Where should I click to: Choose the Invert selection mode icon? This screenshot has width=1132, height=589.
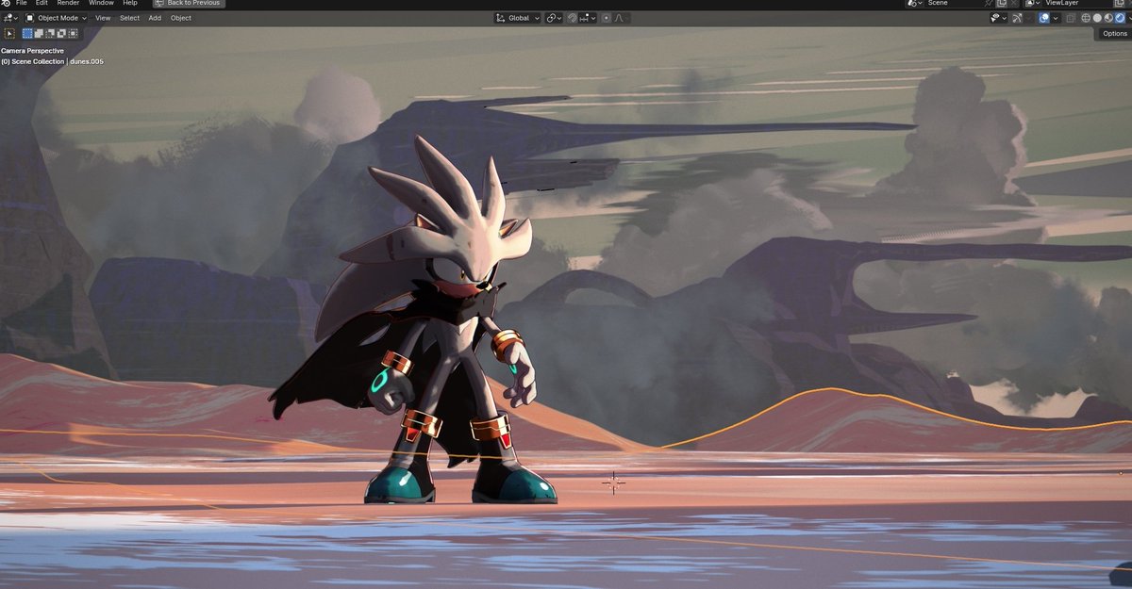[x=61, y=33]
